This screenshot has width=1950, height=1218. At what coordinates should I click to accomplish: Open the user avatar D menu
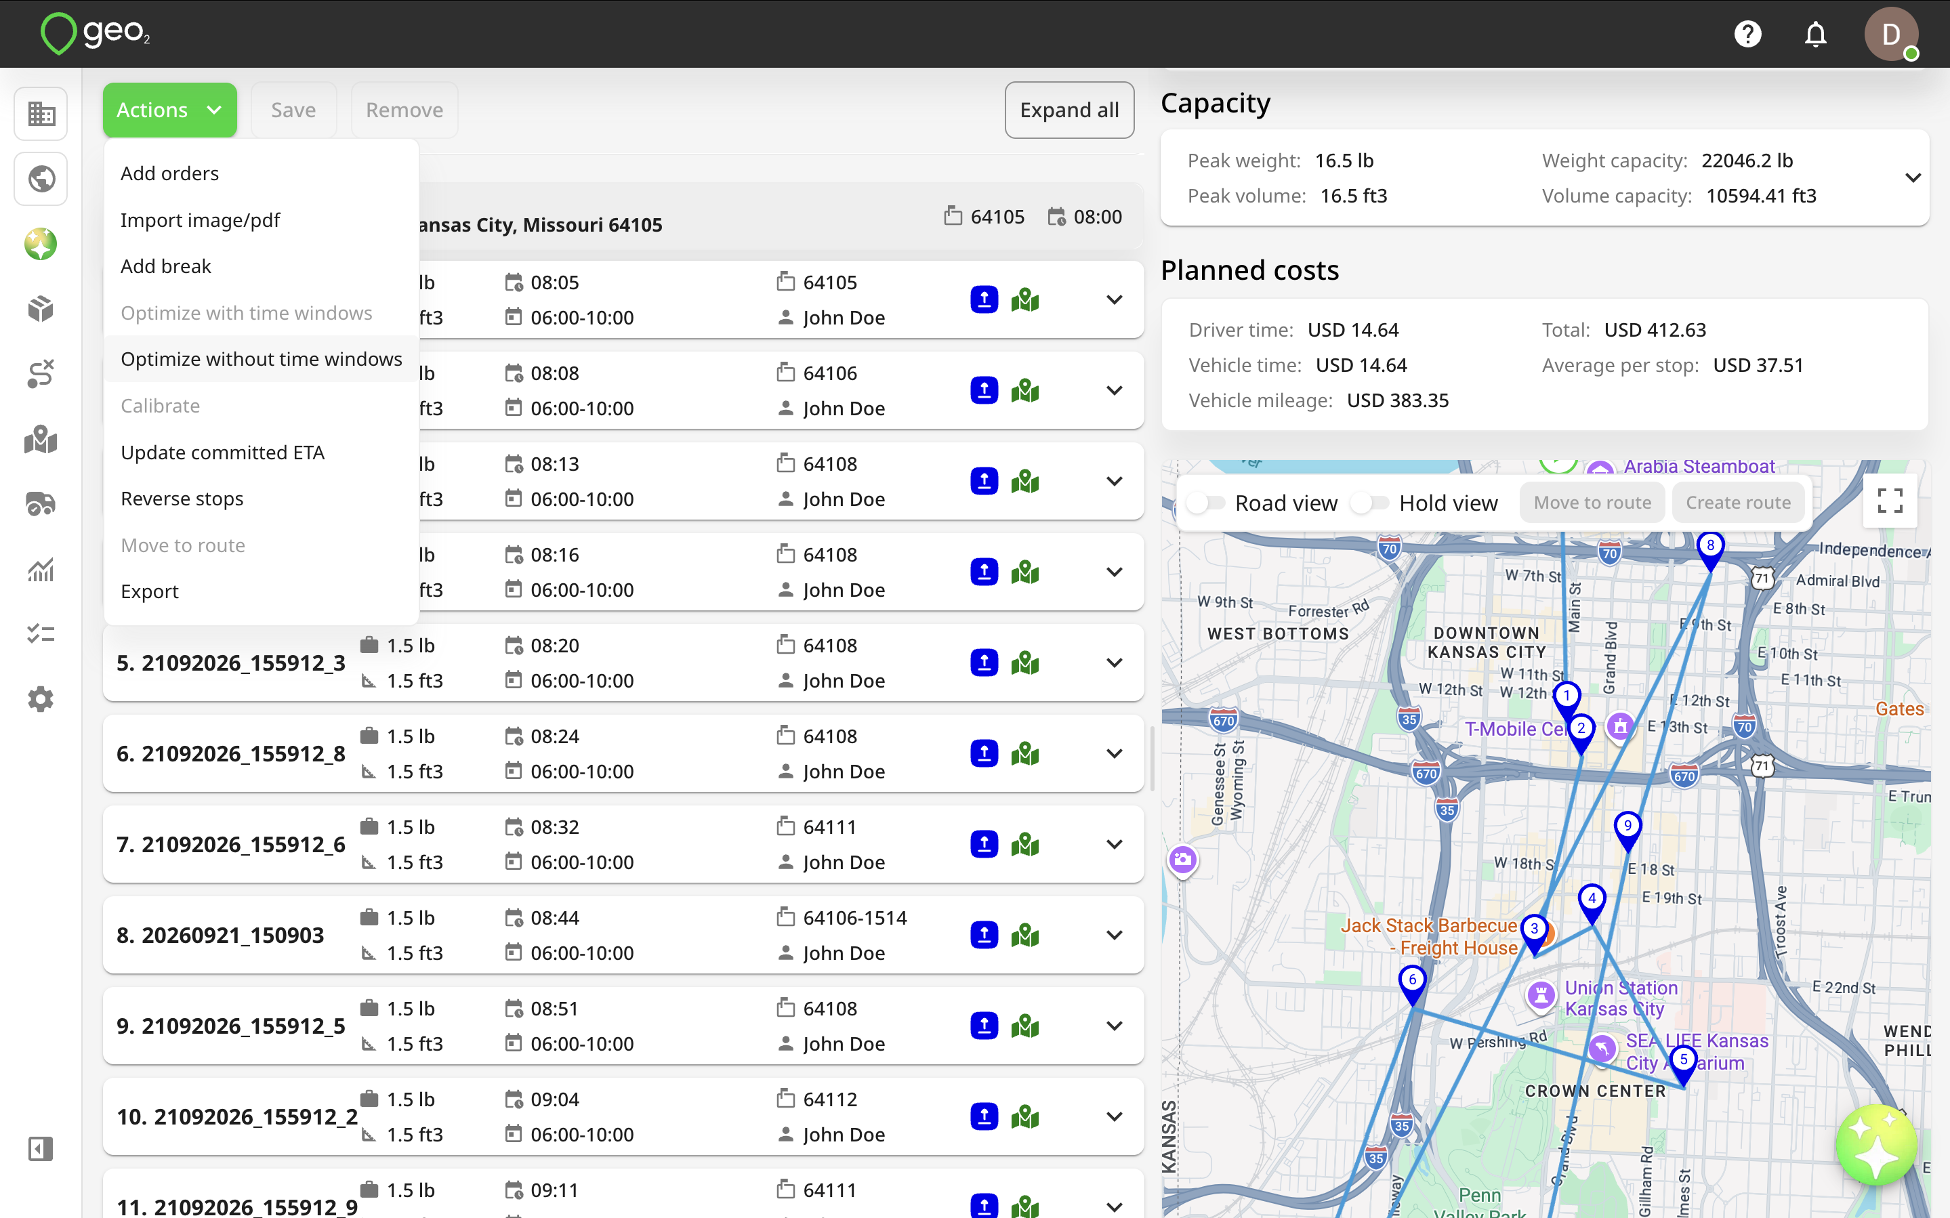(1891, 34)
